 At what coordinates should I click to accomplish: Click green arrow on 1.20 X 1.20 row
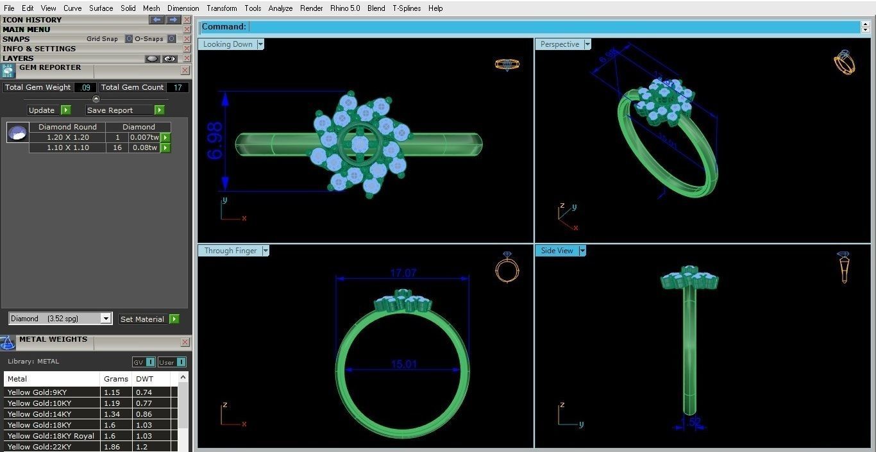(x=165, y=137)
